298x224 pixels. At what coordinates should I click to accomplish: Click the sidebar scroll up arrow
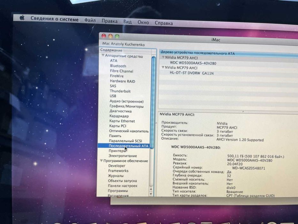151,189
